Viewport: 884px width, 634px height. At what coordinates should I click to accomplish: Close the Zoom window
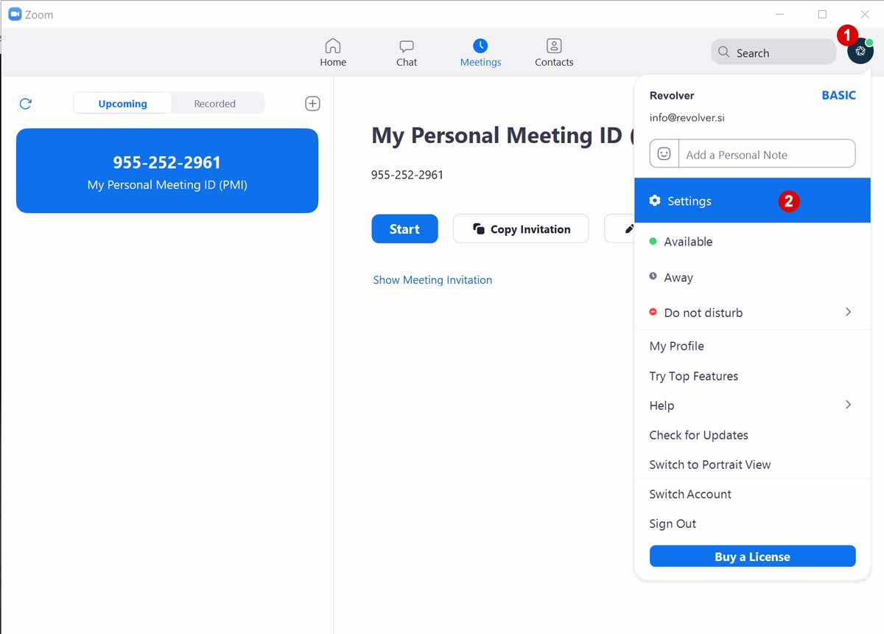(x=865, y=14)
